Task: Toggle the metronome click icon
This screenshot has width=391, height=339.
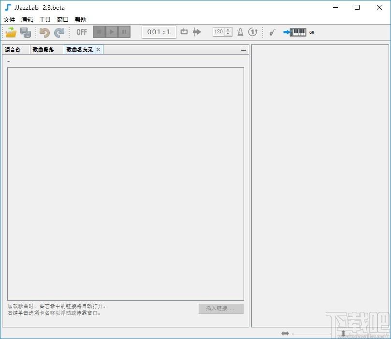Action: [240, 32]
